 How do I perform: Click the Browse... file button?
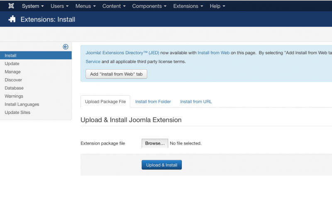point(155,143)
